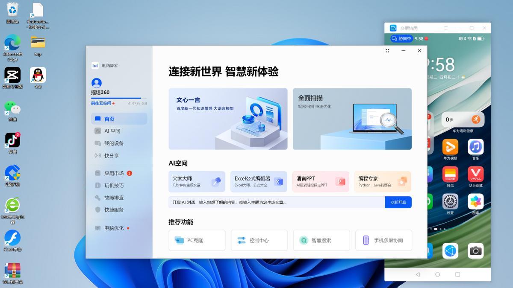The height and width of the screenshot is (288, 513).
Task: Open the 剪映专业版 desktop shortcut
Action: pyautogui.click(x=12, y=78)
